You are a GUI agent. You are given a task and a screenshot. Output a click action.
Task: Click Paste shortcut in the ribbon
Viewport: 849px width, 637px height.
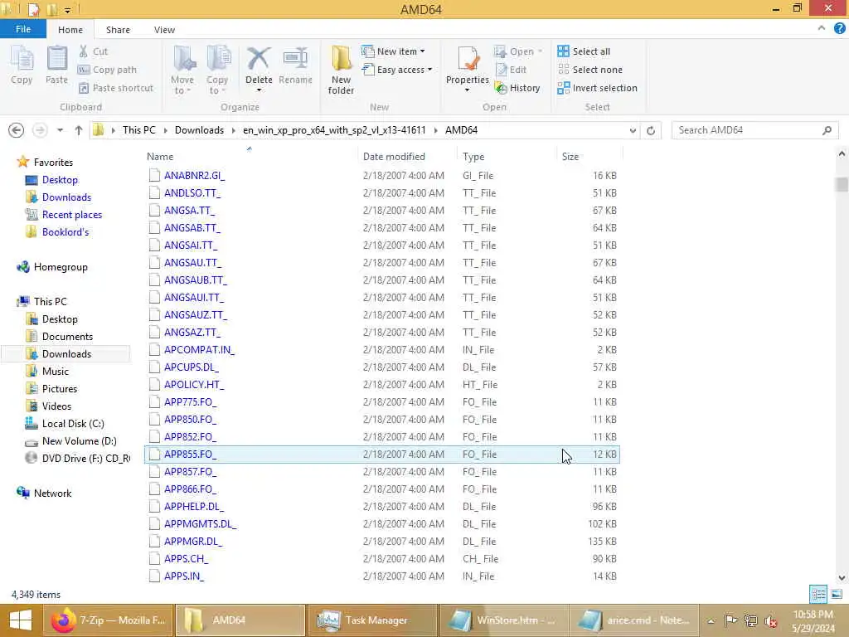tap(115, 88)
